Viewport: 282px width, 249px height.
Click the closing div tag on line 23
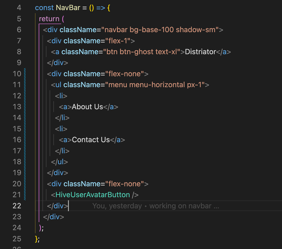point(54,217)
